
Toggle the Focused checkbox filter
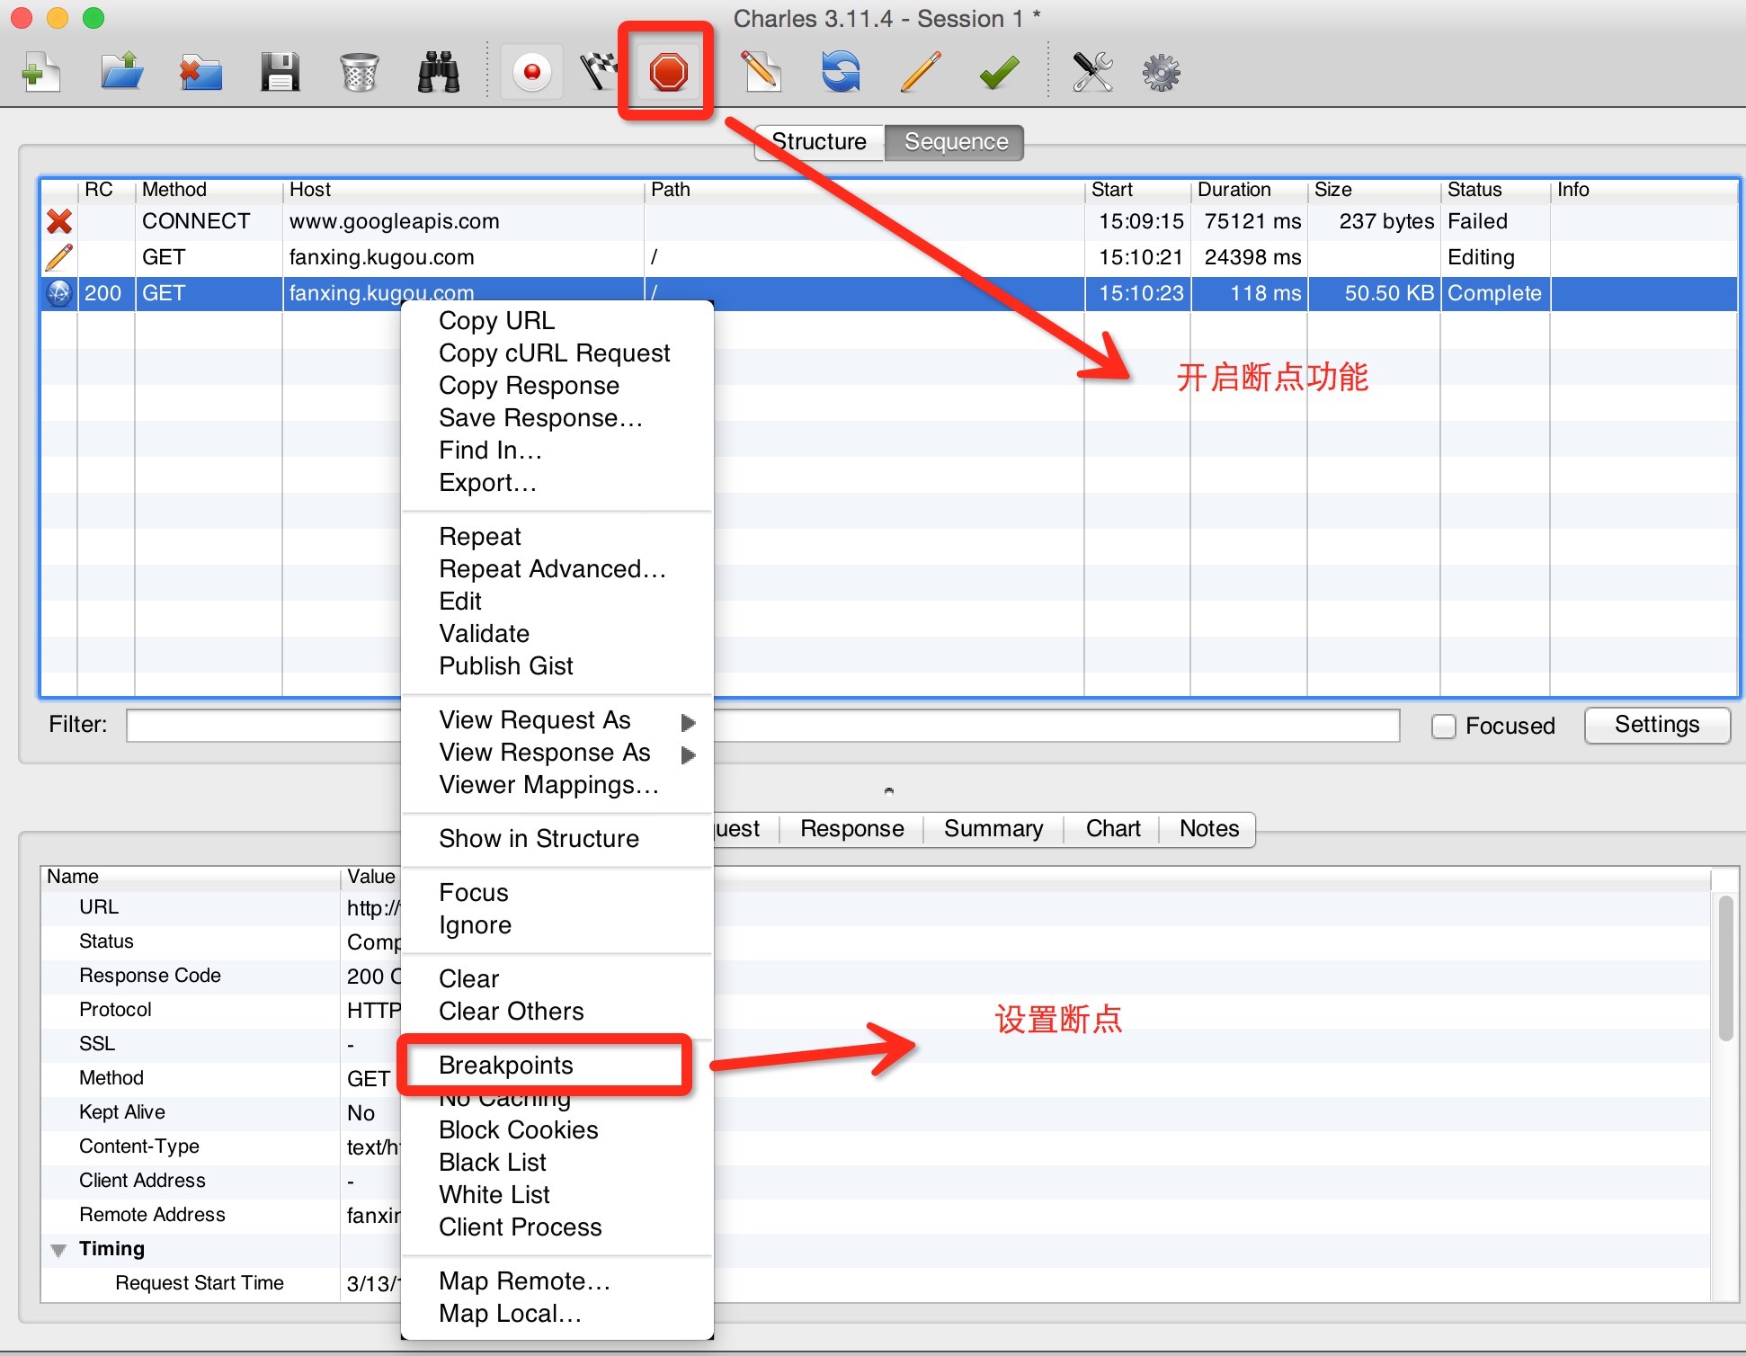(x=1444, y=724)
